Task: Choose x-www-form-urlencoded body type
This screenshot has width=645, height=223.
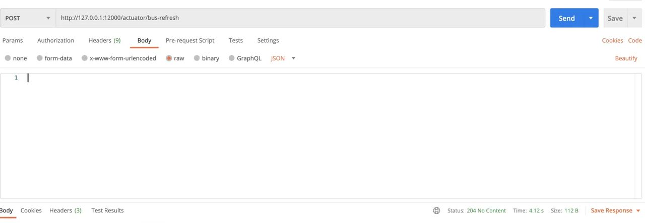Action: pyautogui.click(x=85, y=58)
